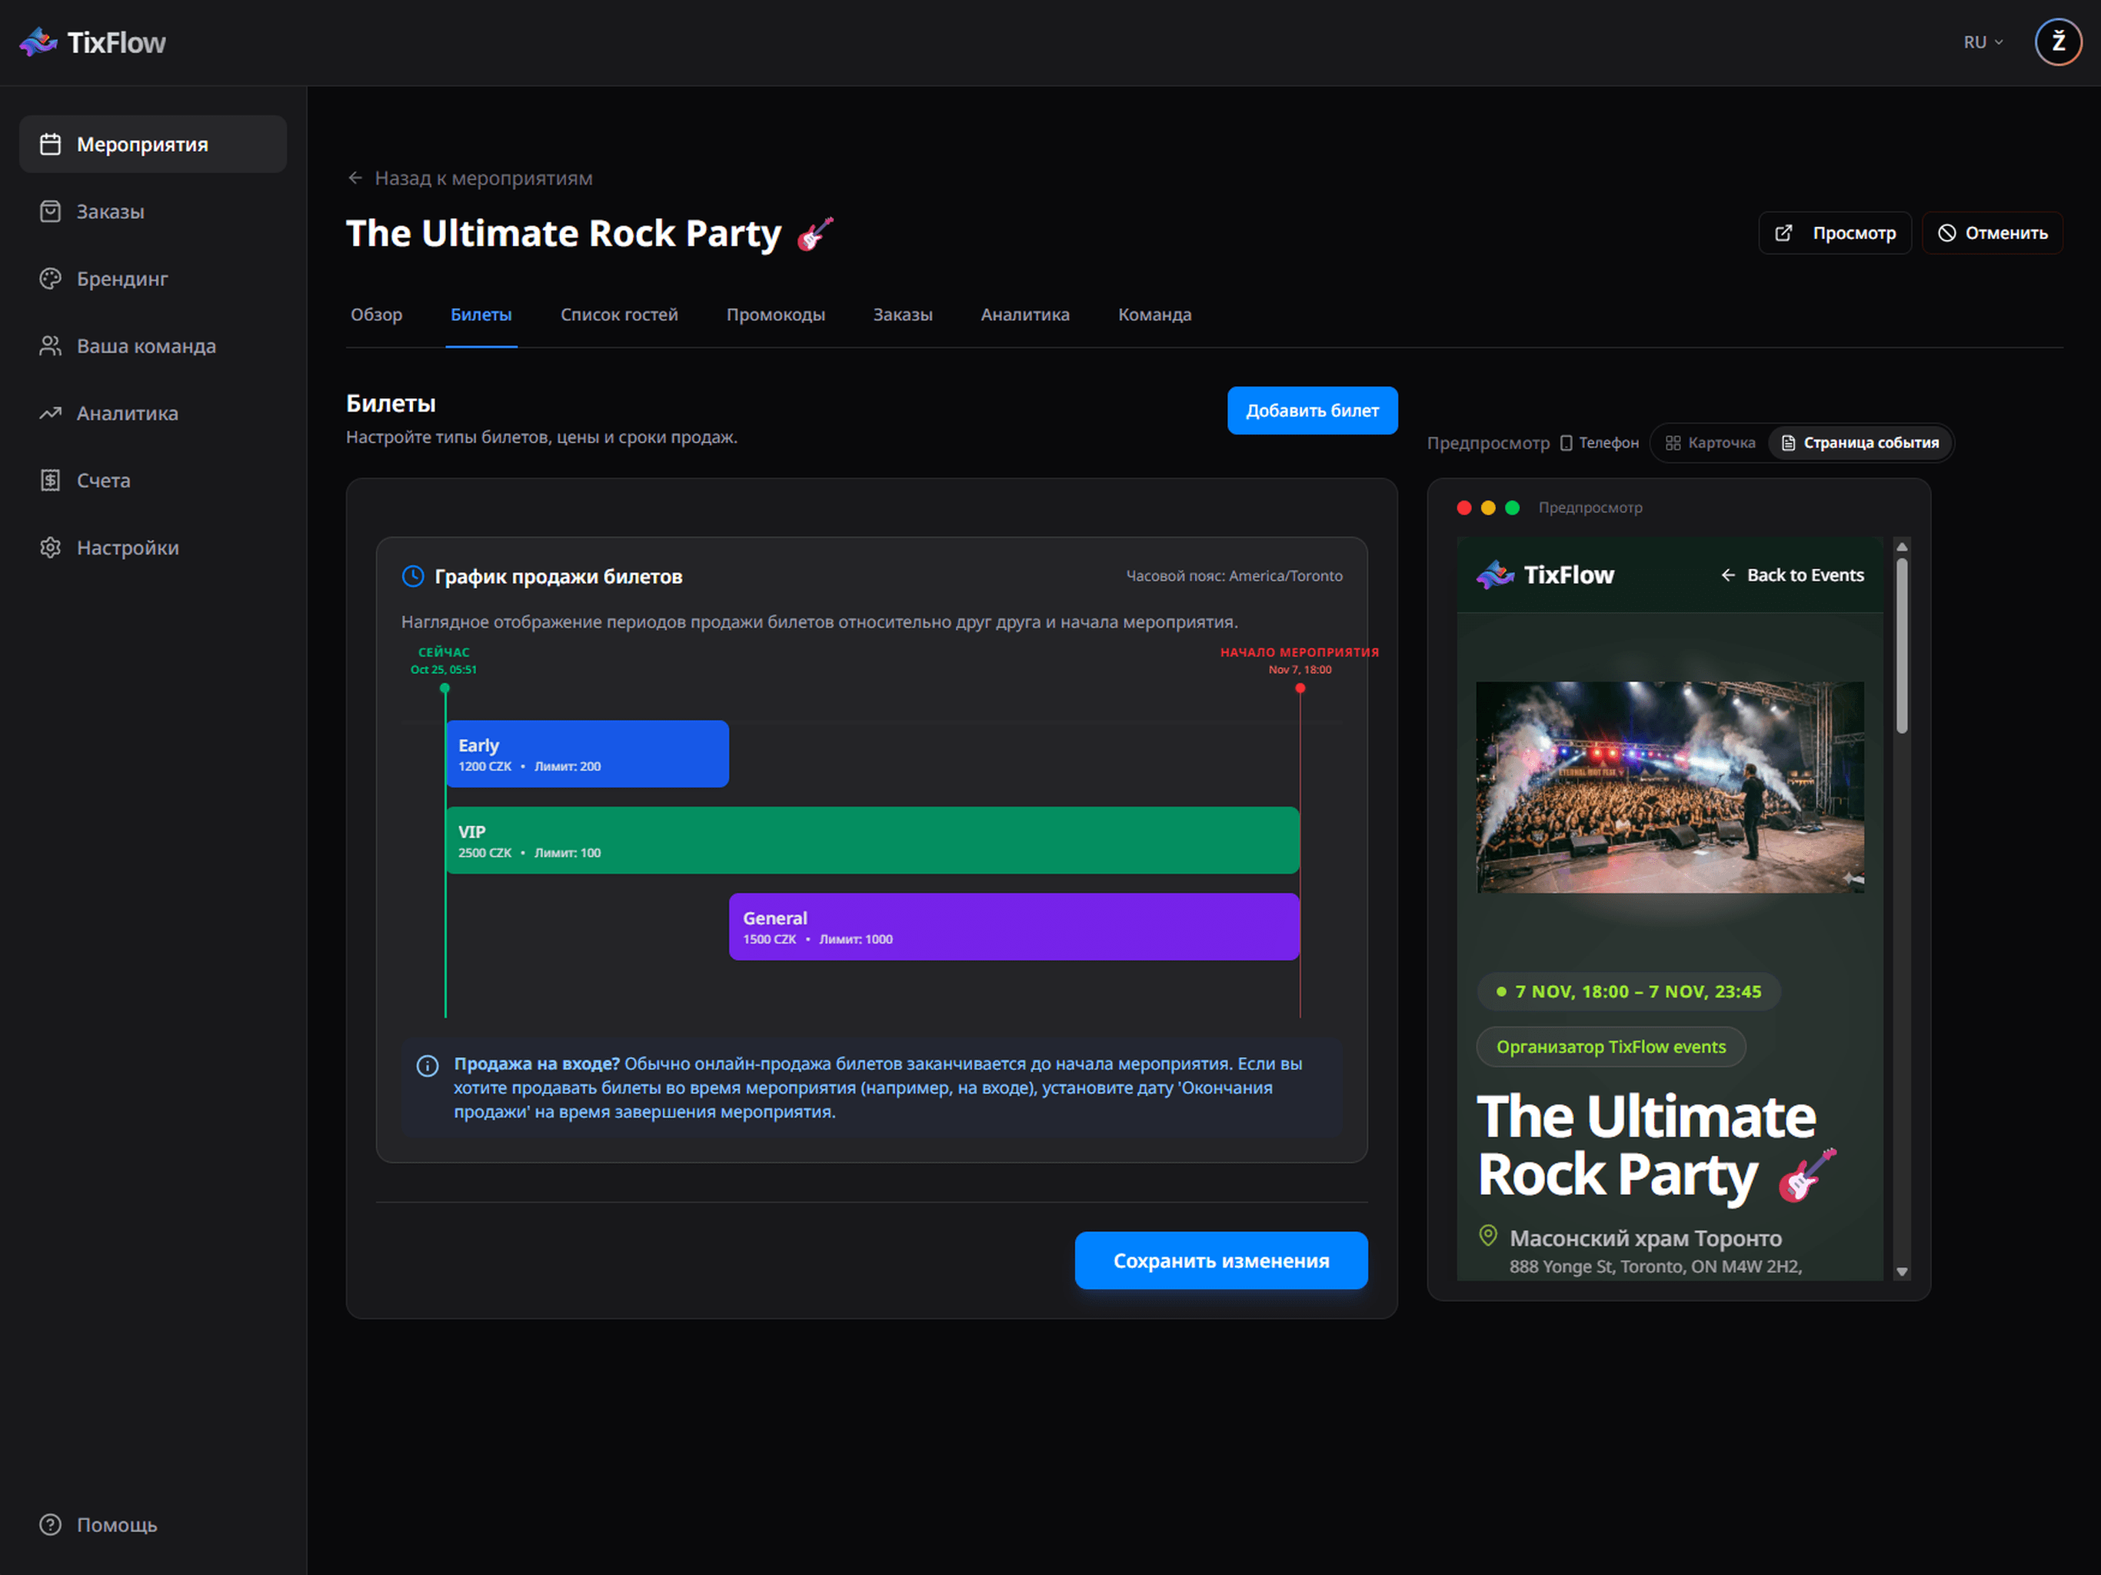Select the Билеты tab
Screen dimensions: 2101x1575
[481, 315]
